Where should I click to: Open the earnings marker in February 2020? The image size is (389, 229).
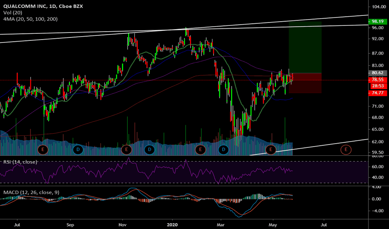click(200, 149)
